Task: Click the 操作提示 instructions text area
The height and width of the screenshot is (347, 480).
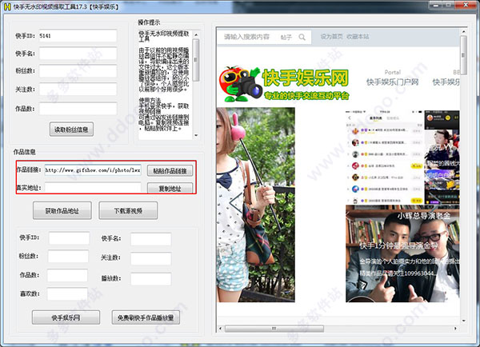Action: pos(166,85)
